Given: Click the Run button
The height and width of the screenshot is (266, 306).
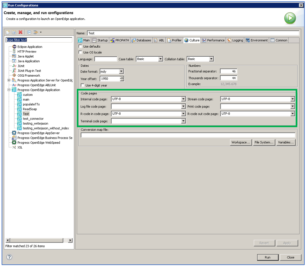Looking at the screenshot, I should (268, 257).
